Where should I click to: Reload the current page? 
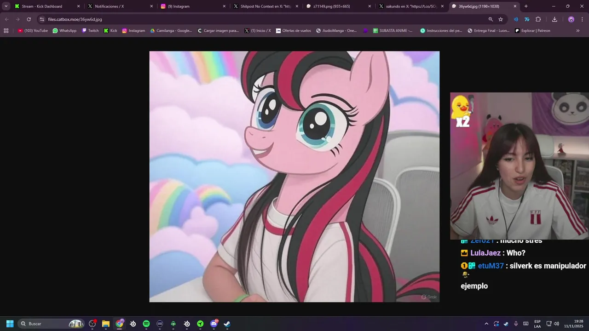29,19
